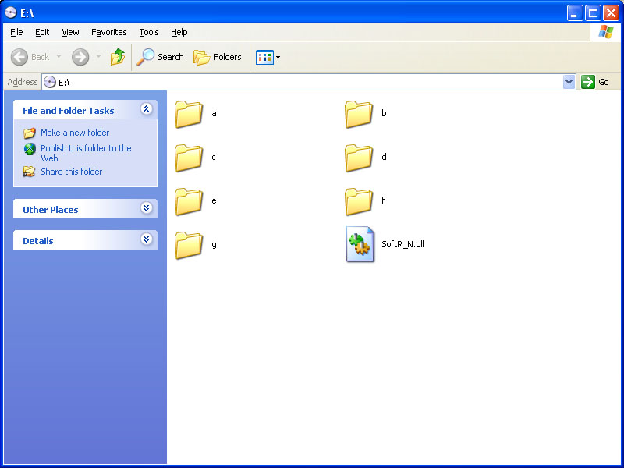Select the folder icon named e
The image size is (624, 468).
(x=189, y=202)
